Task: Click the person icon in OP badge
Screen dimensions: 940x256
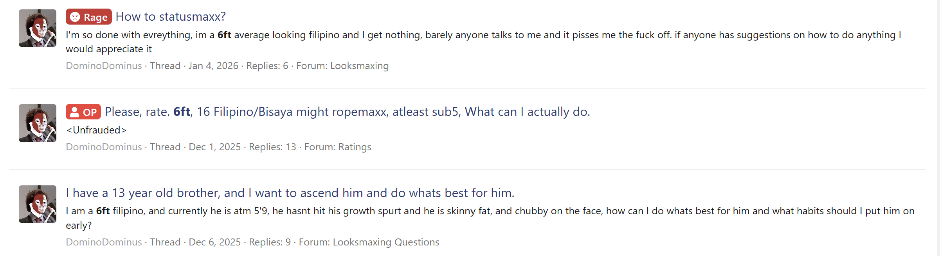Action: (74, 112)
